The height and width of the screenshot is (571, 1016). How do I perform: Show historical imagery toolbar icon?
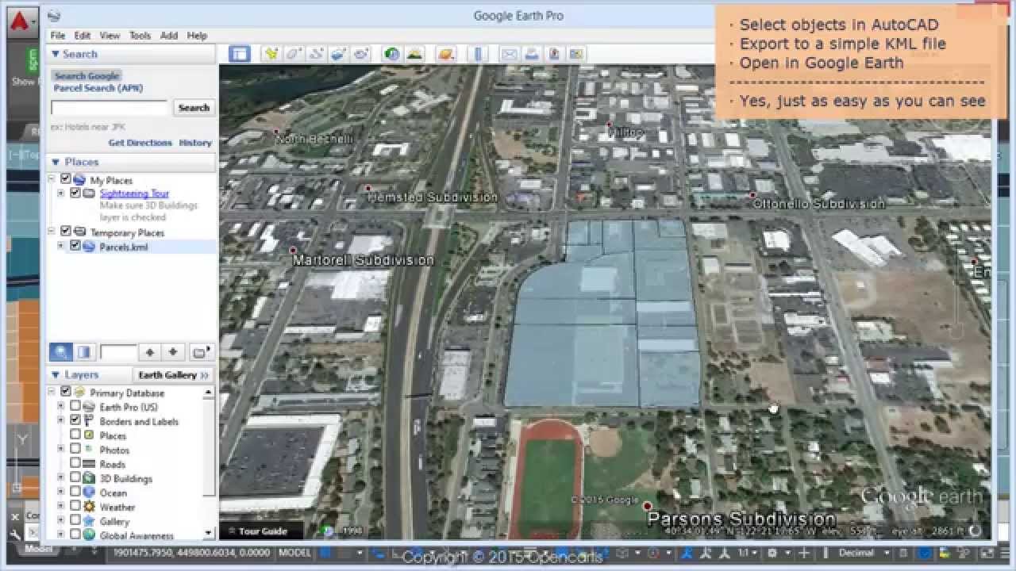coord(391,54)
